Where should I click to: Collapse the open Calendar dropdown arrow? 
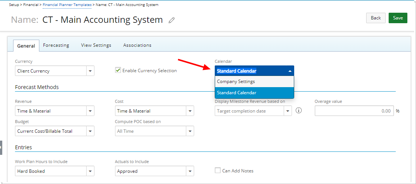pyautogui.click(x=290, y=71)
